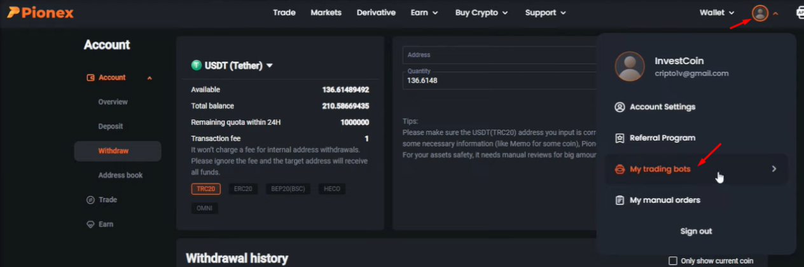Click the Referral Program badge icon
The height and width of the screenshot is (267, 804).
click(620, 138)
